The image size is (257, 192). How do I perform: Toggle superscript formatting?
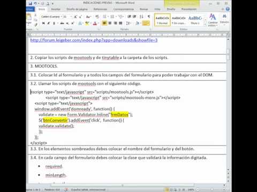coord(73,23)
